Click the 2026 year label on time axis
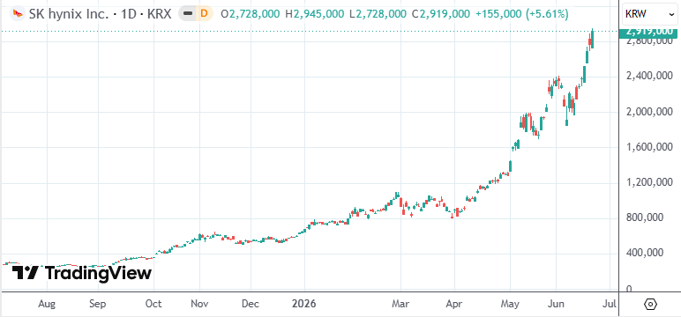 304,304
